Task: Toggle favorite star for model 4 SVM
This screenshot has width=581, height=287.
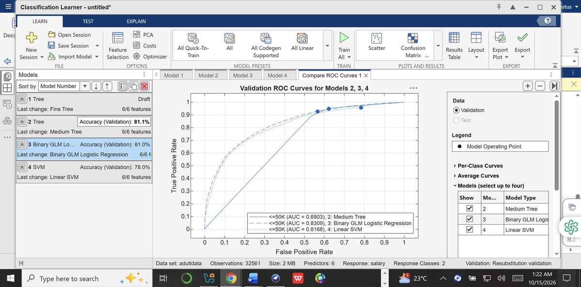Action: point(22,167)
